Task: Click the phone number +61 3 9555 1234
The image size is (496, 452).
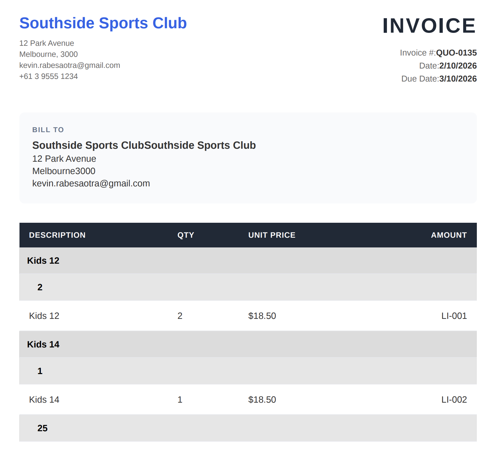Action: 49,76
